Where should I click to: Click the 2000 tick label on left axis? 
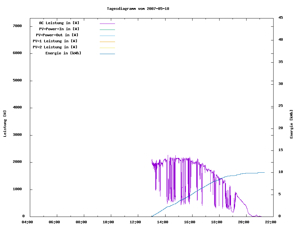tap(17, 162)
